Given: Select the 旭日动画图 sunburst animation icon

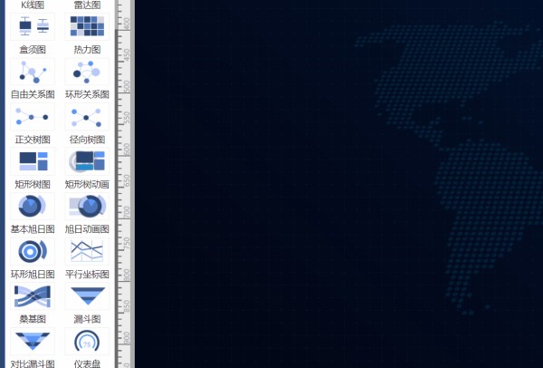Looking at the screenshot, I should coord(87,207).
